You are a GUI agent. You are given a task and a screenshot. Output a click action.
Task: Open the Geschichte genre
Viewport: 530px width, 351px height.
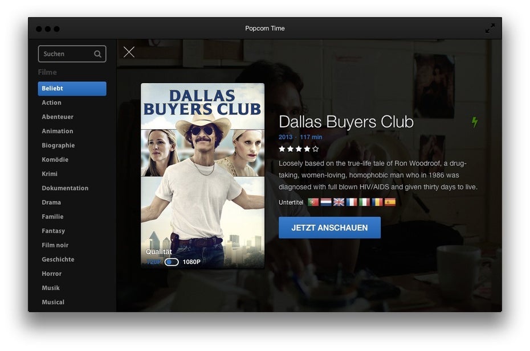[58, 259]
